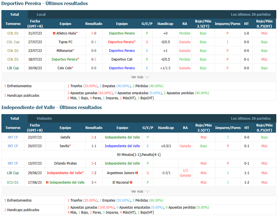The width and height of the screenshot is (278, 217).
Task: Switch to Local tab for Deportivo Pereira
Action: tap(41, 14)
